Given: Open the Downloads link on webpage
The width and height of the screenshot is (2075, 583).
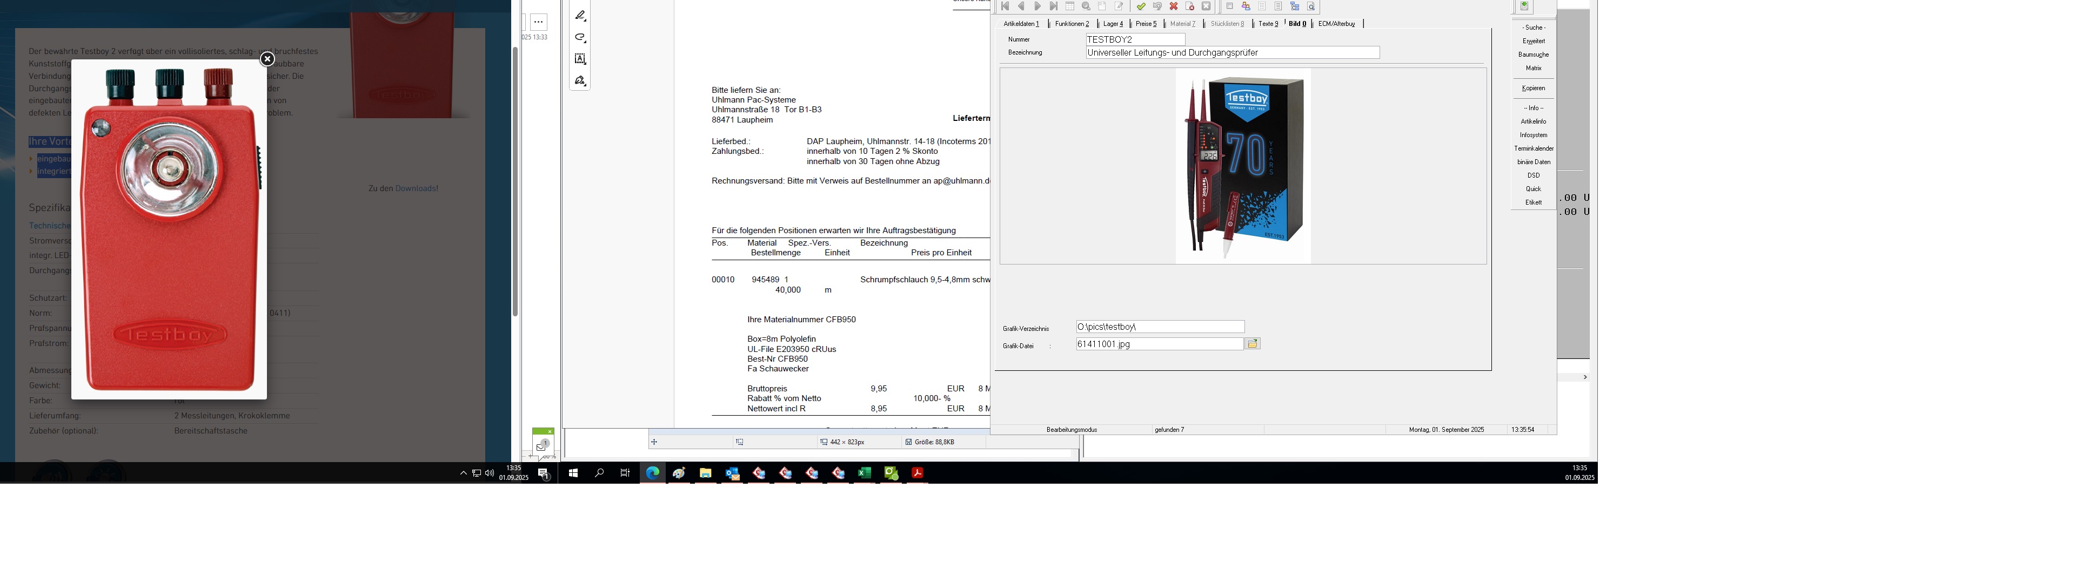Looking at the screenshot, I should 416,188.
